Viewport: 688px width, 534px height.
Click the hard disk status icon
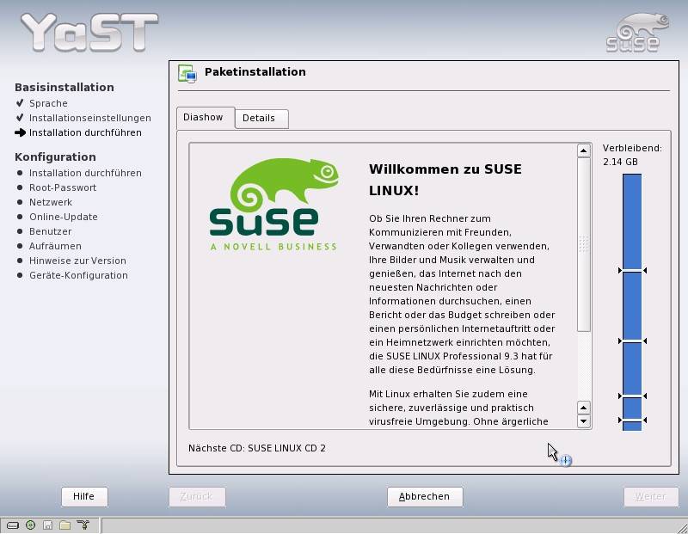click(13, 525)
